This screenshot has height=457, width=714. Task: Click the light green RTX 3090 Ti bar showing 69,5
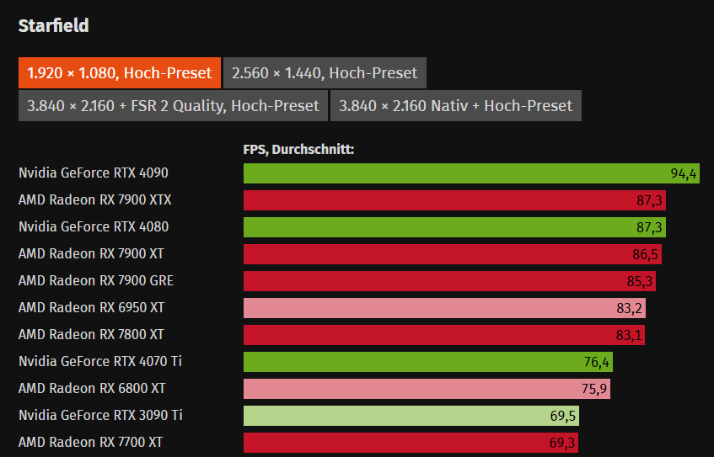pyautogui.click(x=411, y=416)
